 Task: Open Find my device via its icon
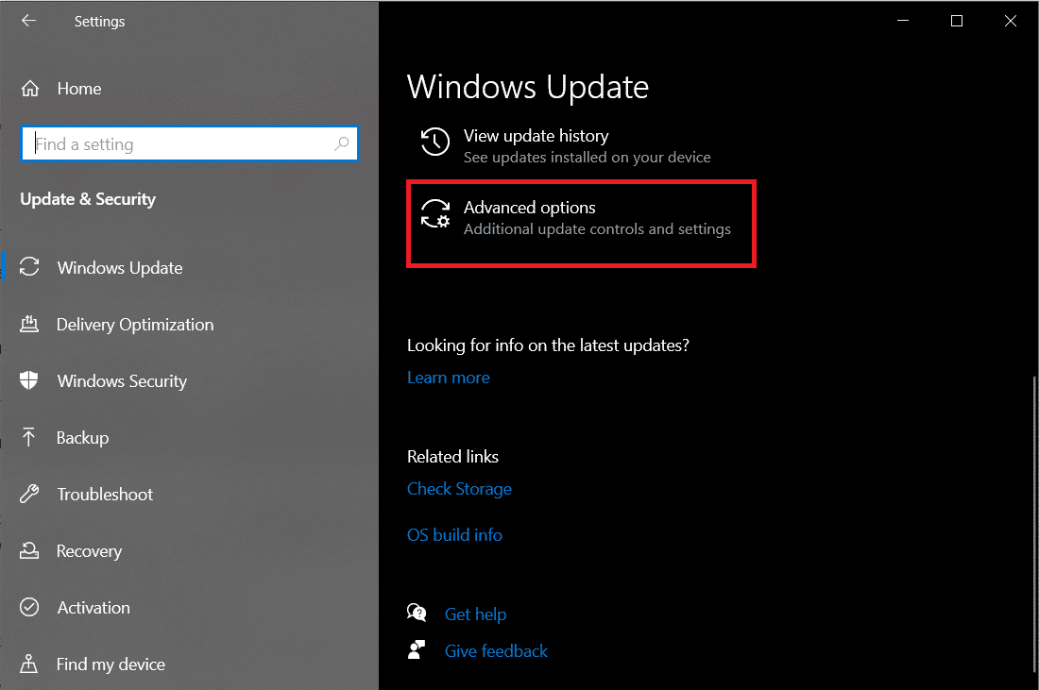[x=30, y=664]
